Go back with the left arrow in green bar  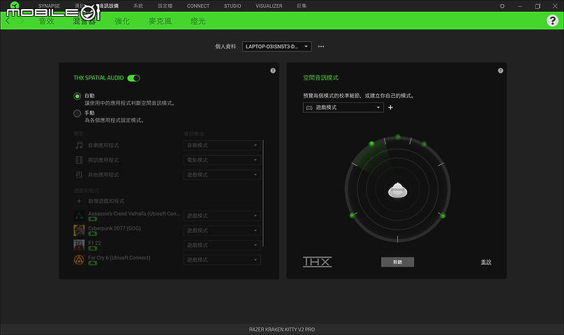pyautogui.click(x=8, y=21)
